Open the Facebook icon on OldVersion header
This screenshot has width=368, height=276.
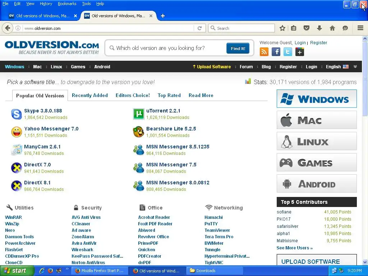[x=276, y=52]
